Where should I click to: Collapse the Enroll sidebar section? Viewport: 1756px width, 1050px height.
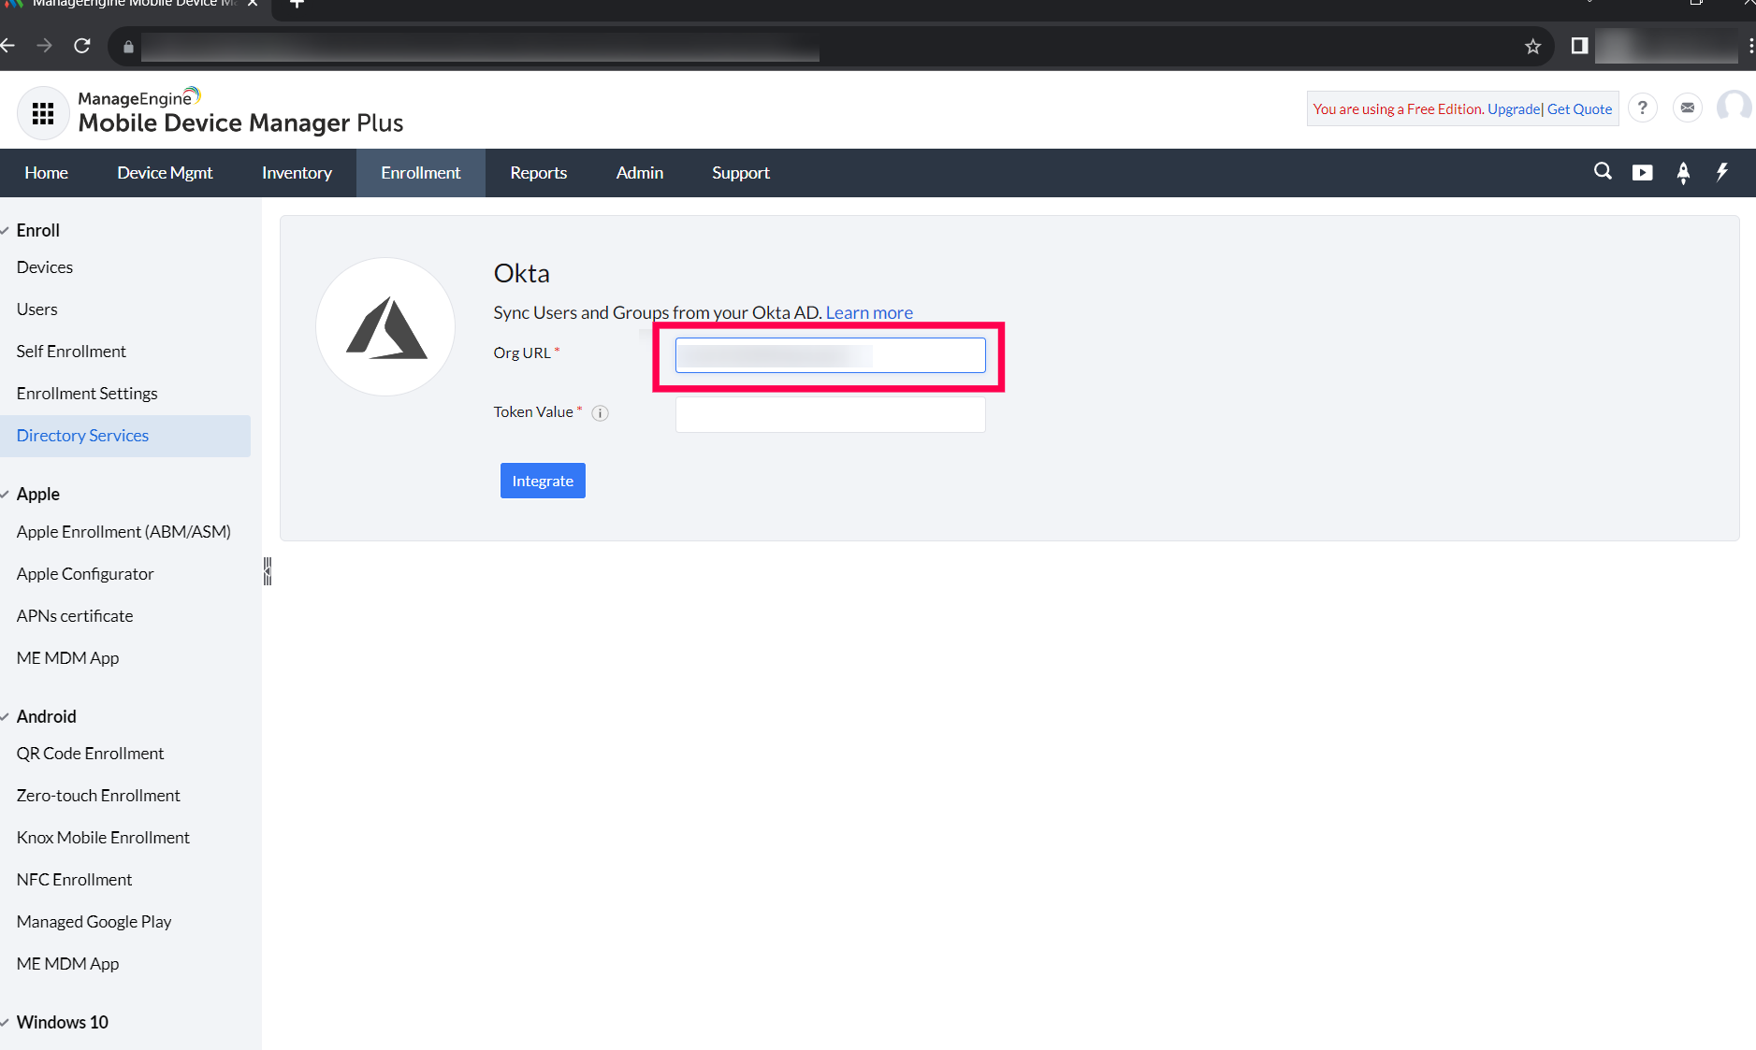pos(6,230)
